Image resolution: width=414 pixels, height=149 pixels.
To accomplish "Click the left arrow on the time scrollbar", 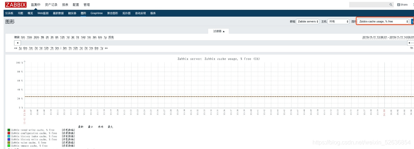I will tap(17, 43).
